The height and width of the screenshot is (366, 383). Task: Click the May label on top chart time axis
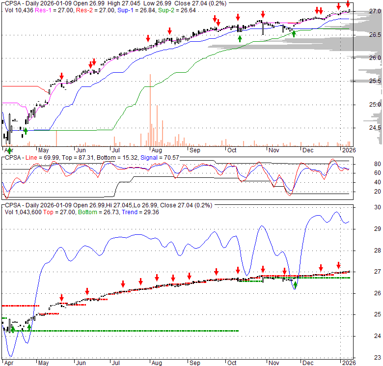44,150
